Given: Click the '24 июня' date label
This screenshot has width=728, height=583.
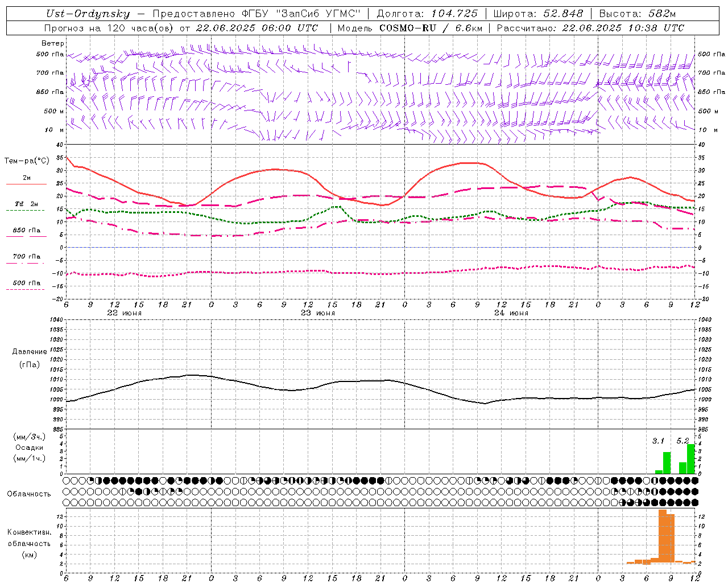Looking at the screenshot, I should coord(511,313).
